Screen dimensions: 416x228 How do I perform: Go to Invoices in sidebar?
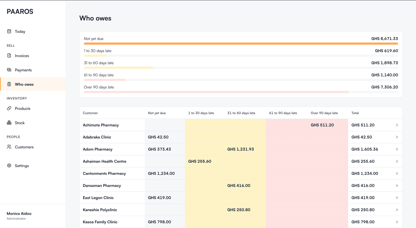(x=33, y=56)
